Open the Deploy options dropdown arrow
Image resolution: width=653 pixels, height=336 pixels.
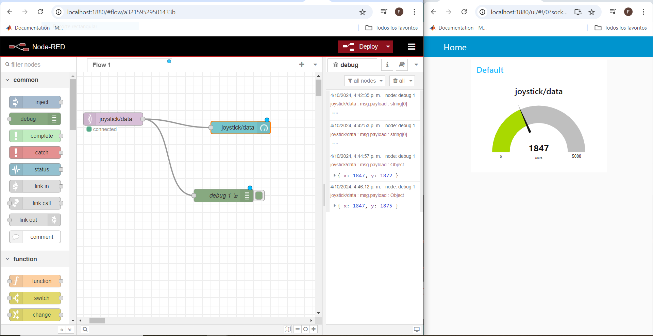tap(388, 47)
